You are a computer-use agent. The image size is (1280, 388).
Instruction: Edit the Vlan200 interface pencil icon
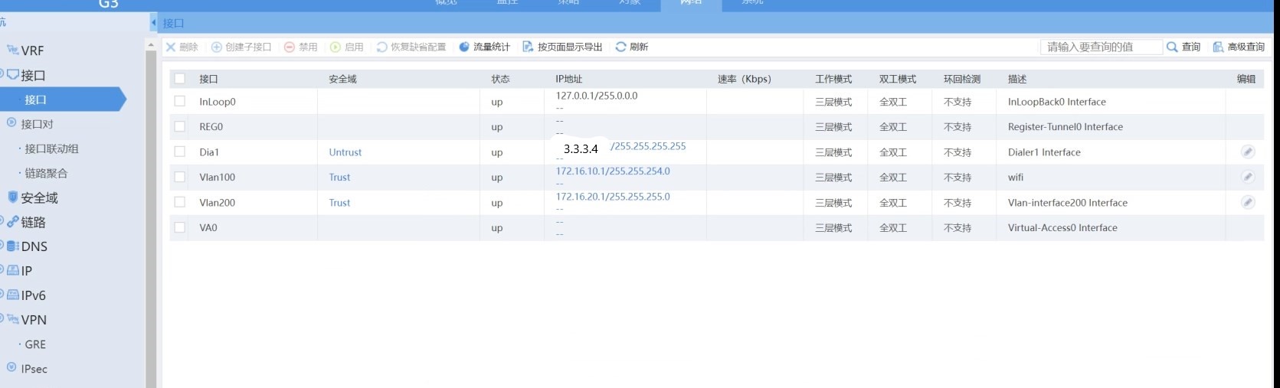click(1248, 202)
